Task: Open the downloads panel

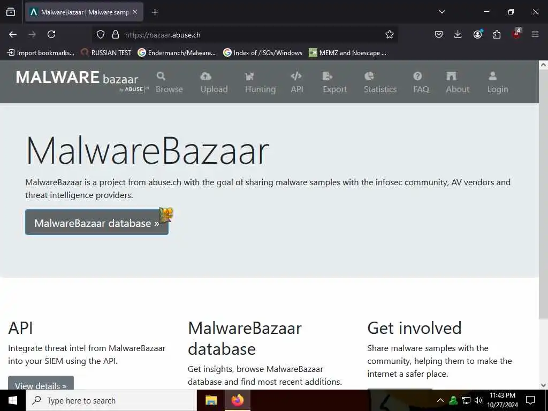Action: pyautogui.click(x=458, y=34)
